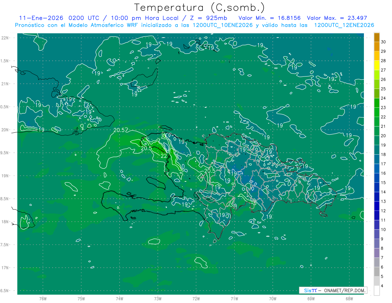Click the "74W" longitude axis label
Viewport: 392px width, 303px height.
click(119, 299)
